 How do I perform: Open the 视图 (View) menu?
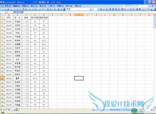[x=25, y=6]
